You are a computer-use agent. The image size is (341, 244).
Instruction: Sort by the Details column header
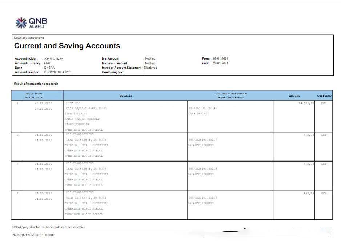[x=126, y=95]
